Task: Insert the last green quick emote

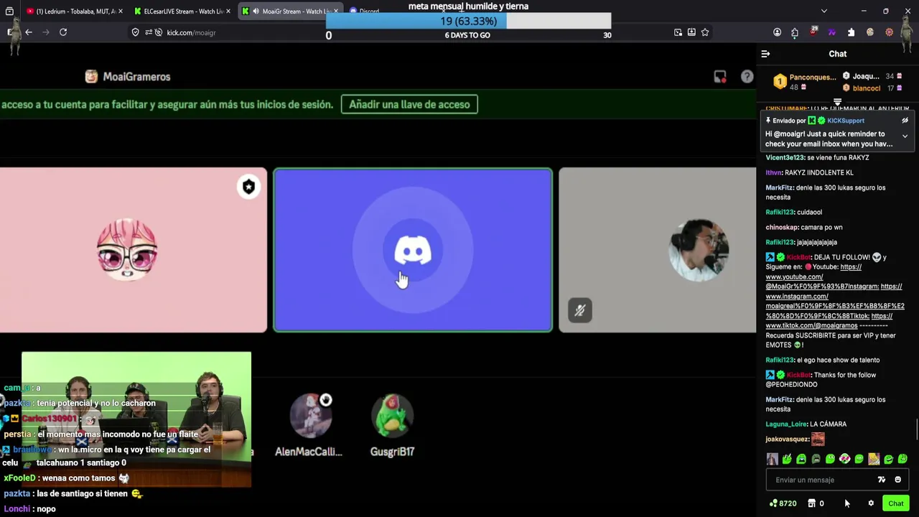Action: click(x=902, y=459)
